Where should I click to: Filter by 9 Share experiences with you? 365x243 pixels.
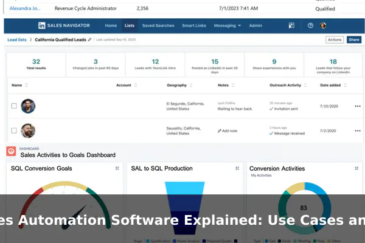274,64
